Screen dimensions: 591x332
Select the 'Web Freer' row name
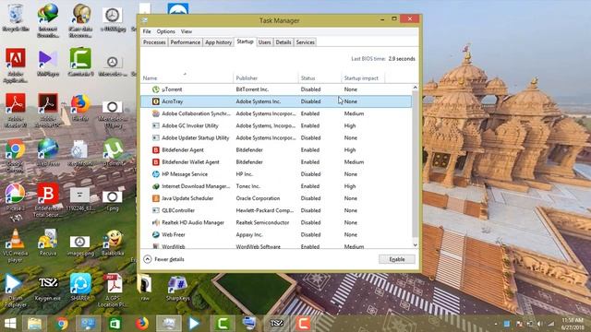coord(174,235)
